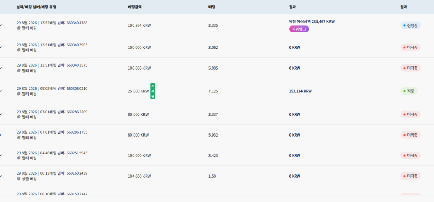
Task: Click the green 적중 status badge
Action: 409,91
